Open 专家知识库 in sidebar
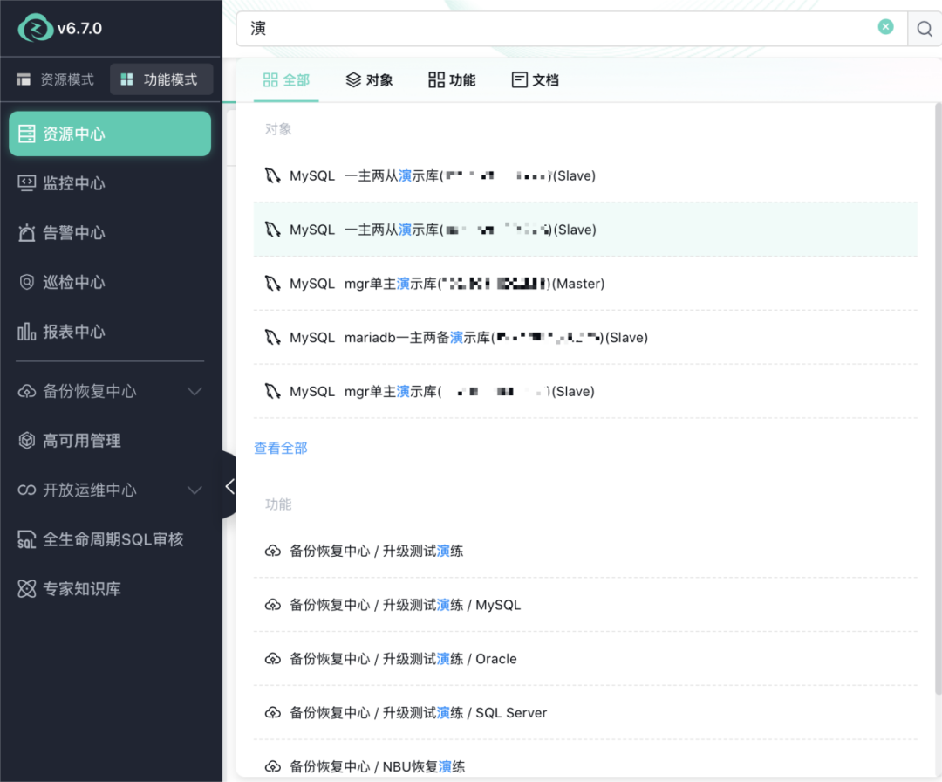This screenshot has width=942, height=782. (81, 589)
